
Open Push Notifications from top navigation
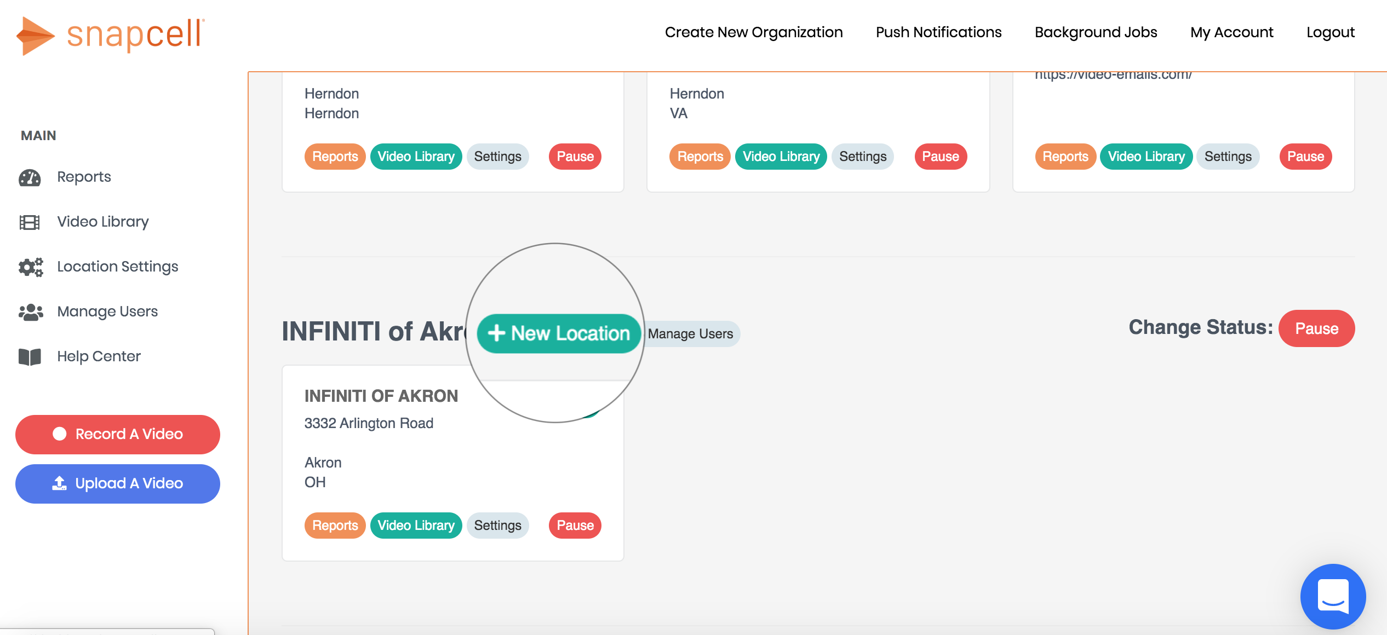click(x=938, y=32)
